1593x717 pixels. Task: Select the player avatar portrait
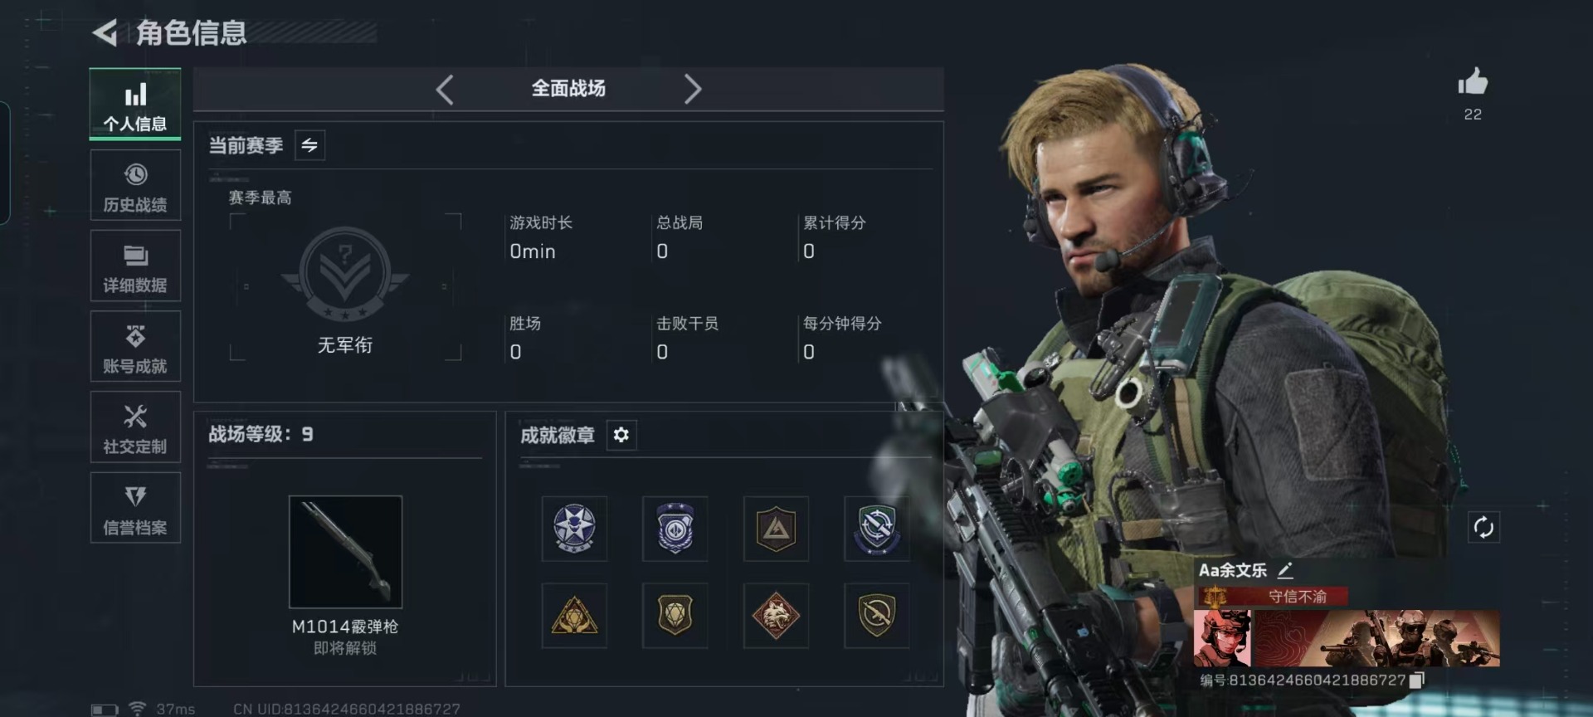[x=1222, y=638]
